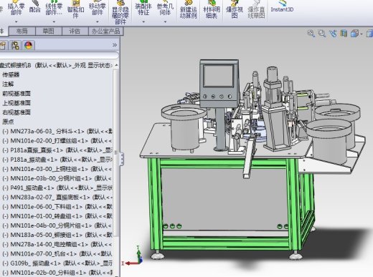Image resolution: width=373 pixels, height=277 pixels.
Task: Expand dropdown under 装配体特征
Action: [x=143, y=22]
